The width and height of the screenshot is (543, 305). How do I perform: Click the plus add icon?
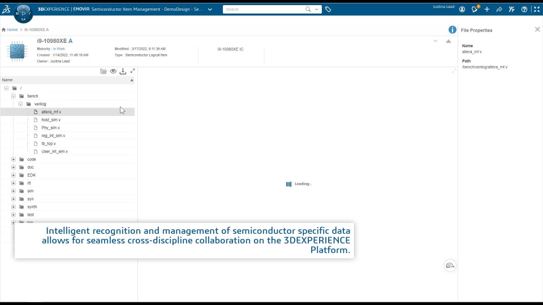pyautogui.click(x=487, y=10)
